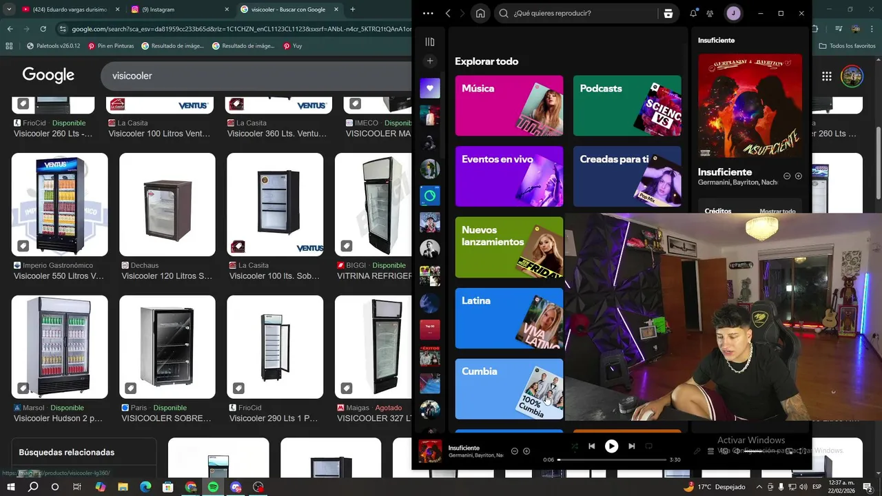Open the Cumbia category card
This screenshot has height=496, width=882.
pyautogui.click(x=509, y=389)
